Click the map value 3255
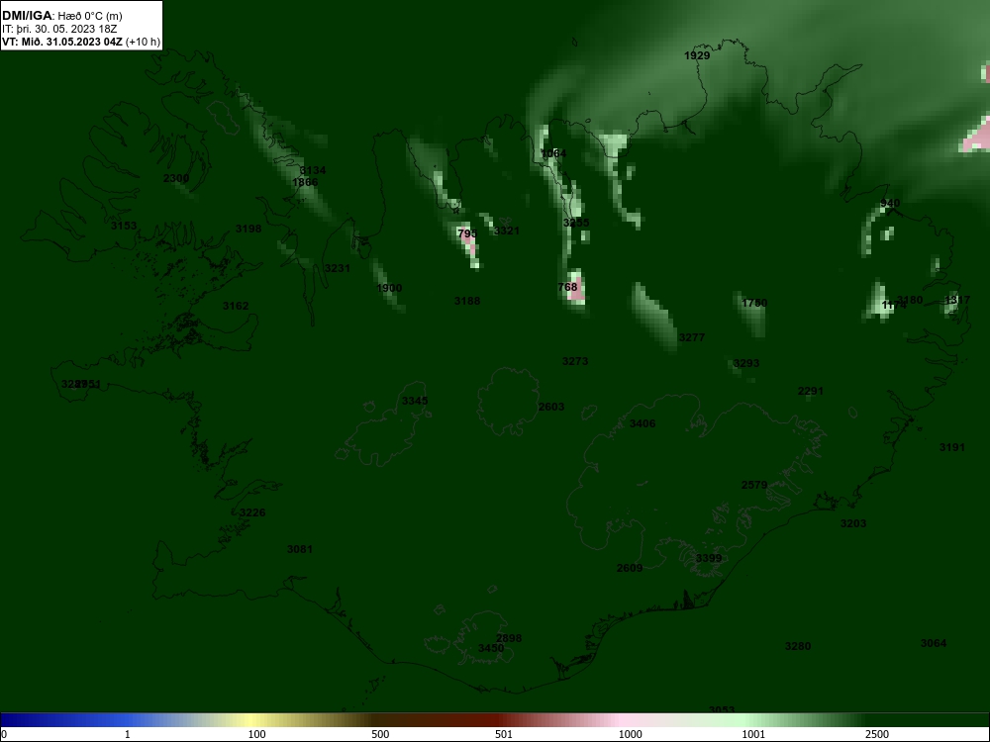Screen dimensions: 990x742 pos(576,223)
